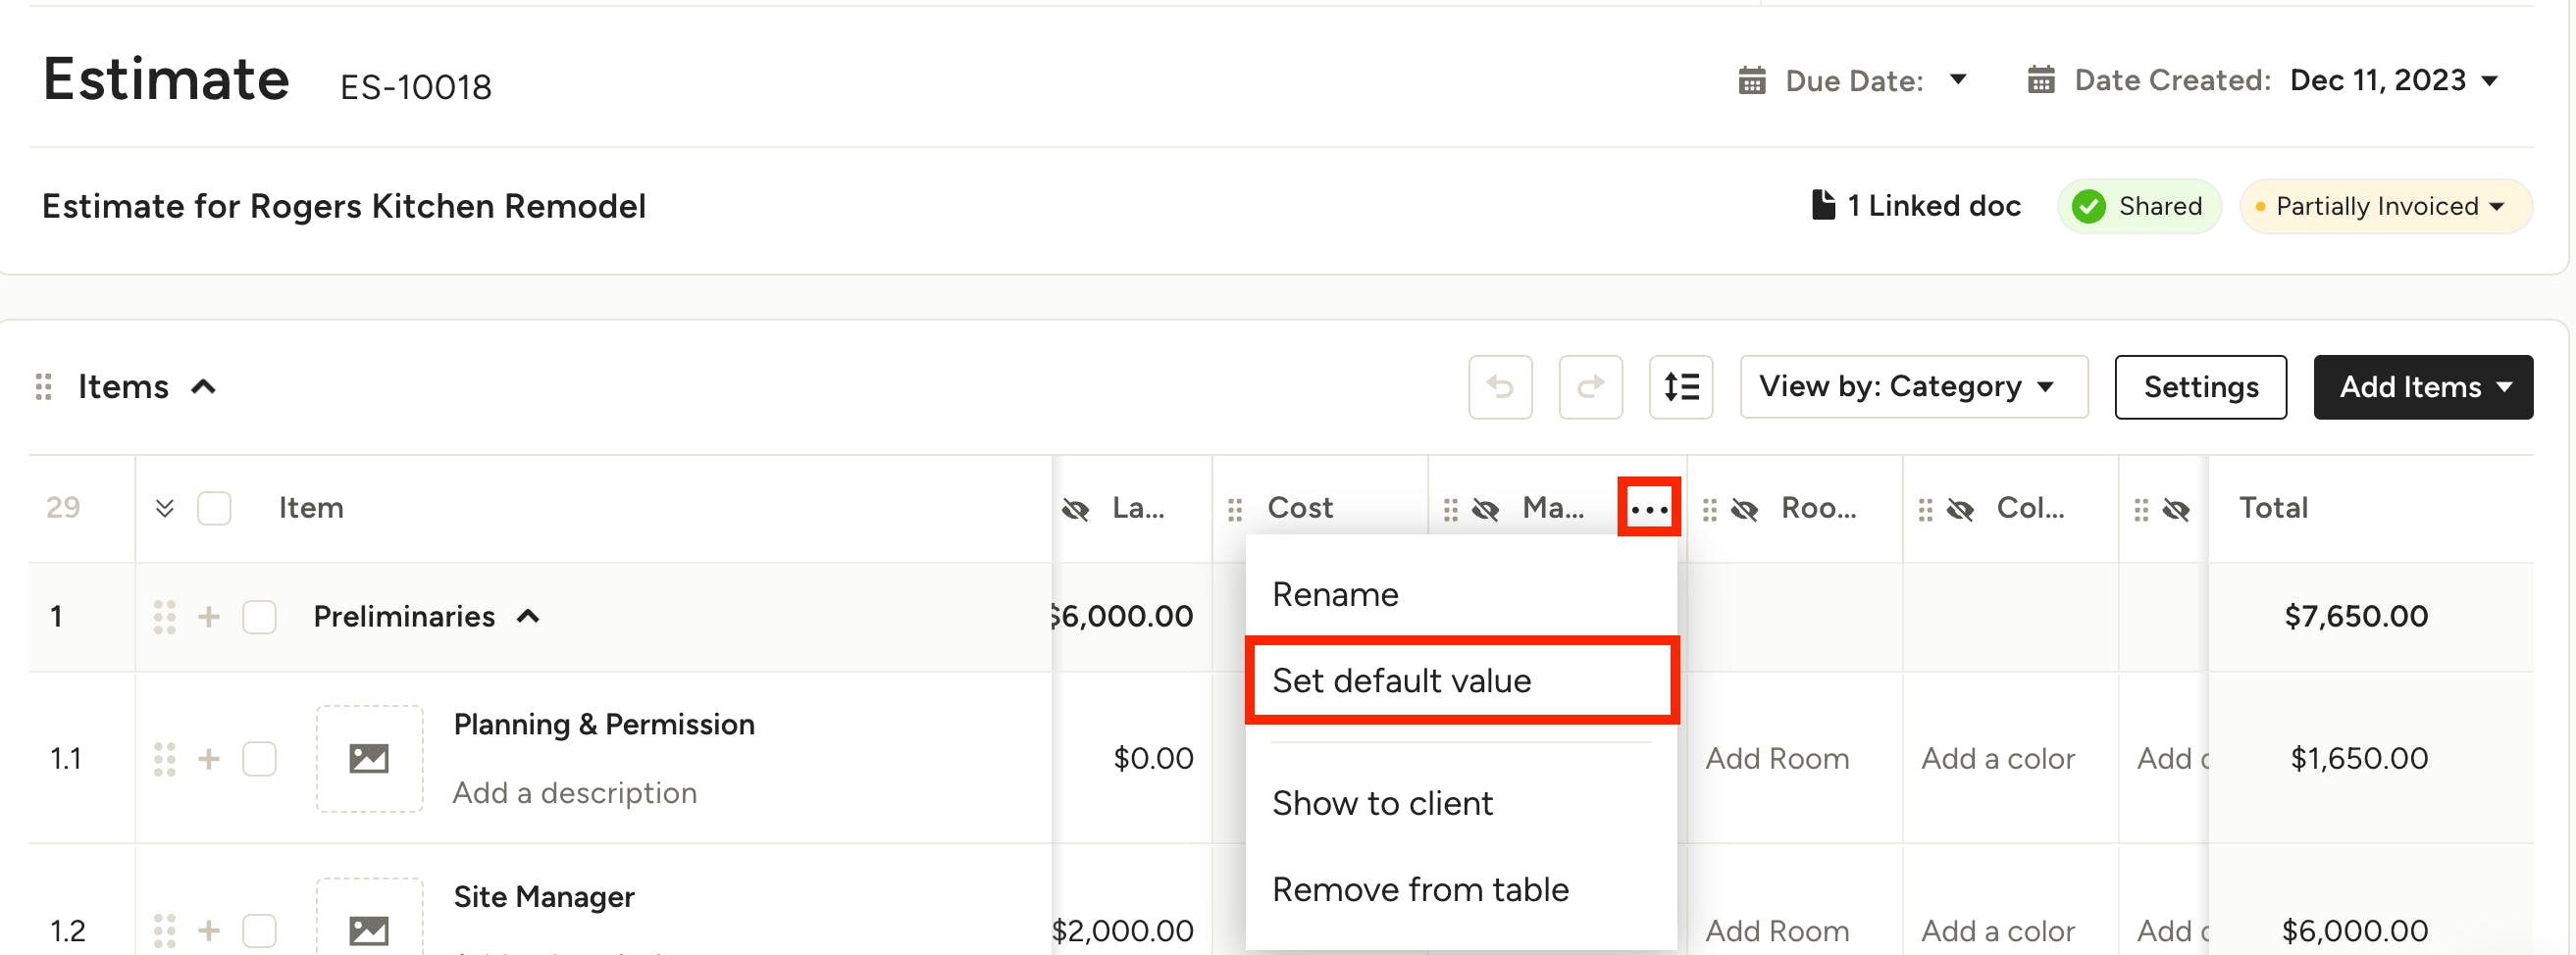
Task: Click Add Room in Site Manager row
Action: [1777, 931]
